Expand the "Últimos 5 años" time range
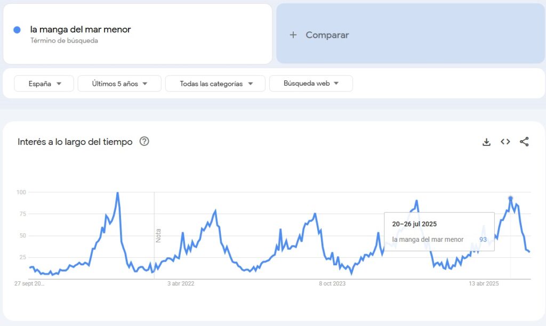This screenshot has height=326, width=546. coord(119,84)
